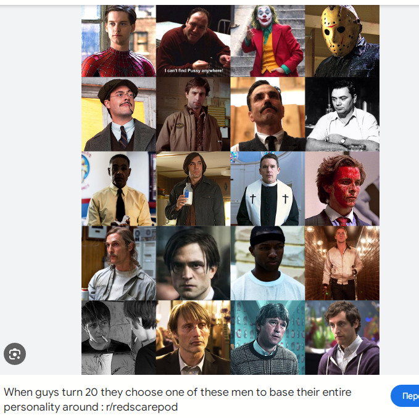The height and width of the screenshot is (418, 419).
Task: Click the Google Lens search icon
Action: point(15,354)
